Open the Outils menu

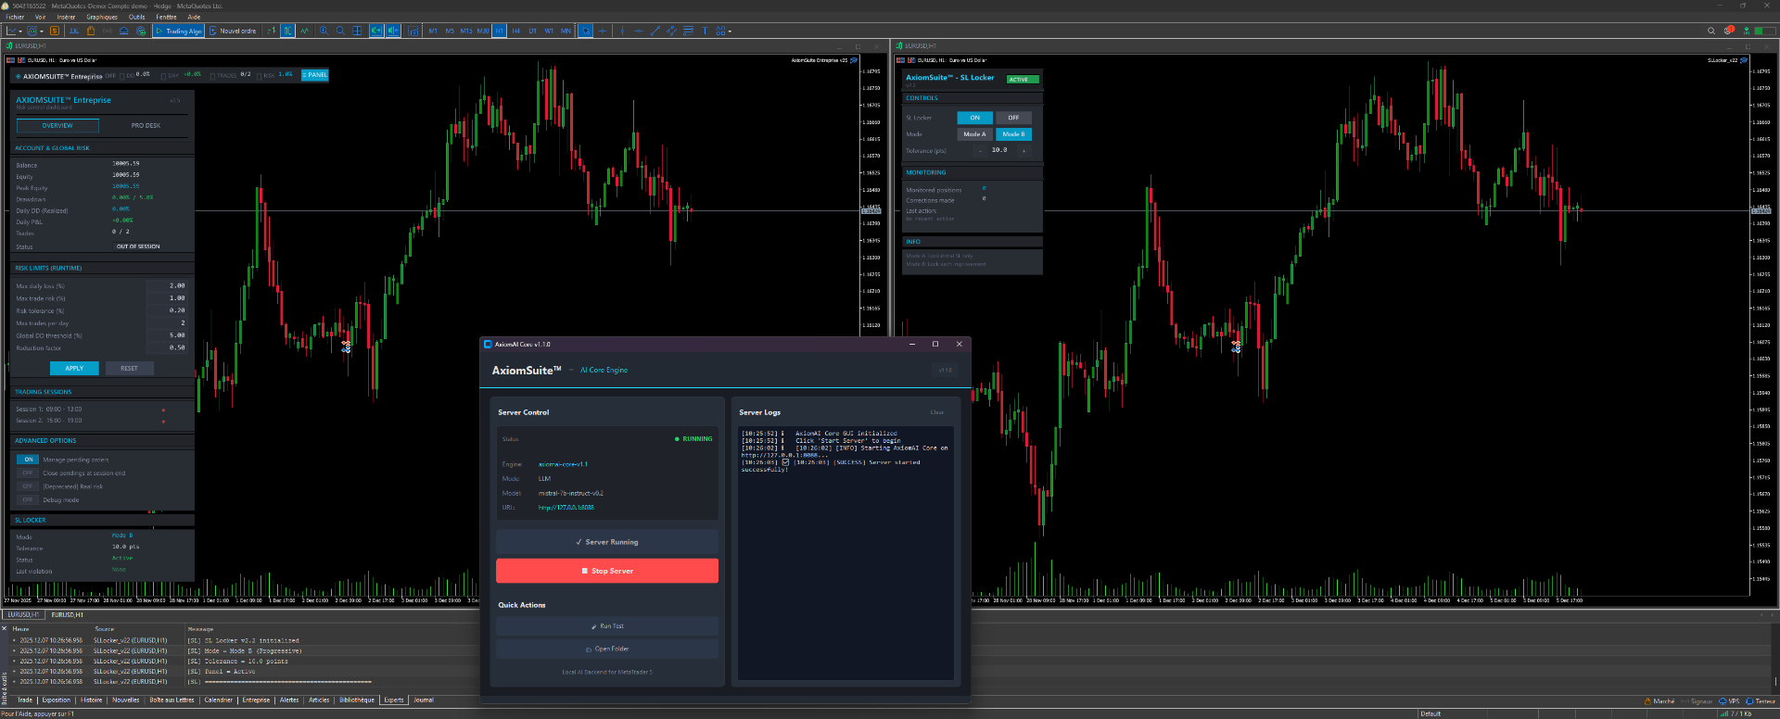[x=137, y=17]
